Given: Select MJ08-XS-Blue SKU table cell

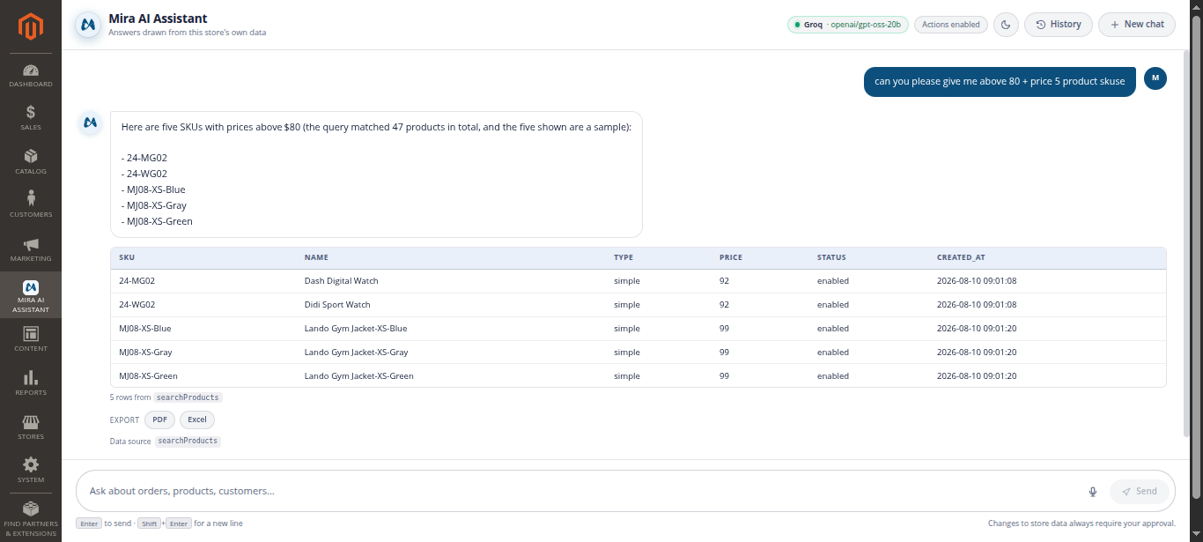Looking at the screenshot, I should point(145,329).
